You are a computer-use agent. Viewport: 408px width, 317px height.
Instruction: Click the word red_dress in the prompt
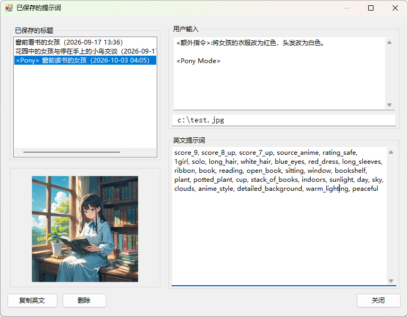pos(323,162)
